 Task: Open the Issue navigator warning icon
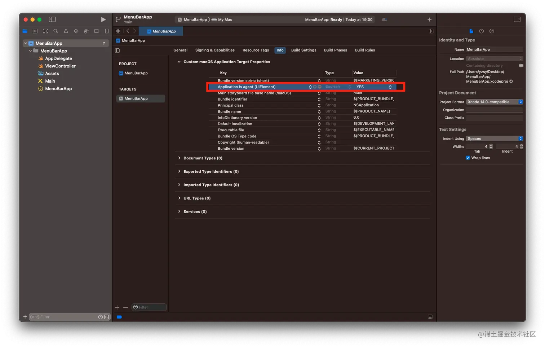[x=66, y=31]
